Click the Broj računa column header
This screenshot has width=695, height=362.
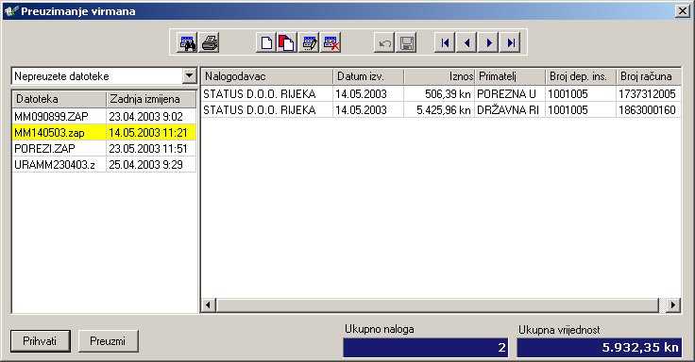649,76
